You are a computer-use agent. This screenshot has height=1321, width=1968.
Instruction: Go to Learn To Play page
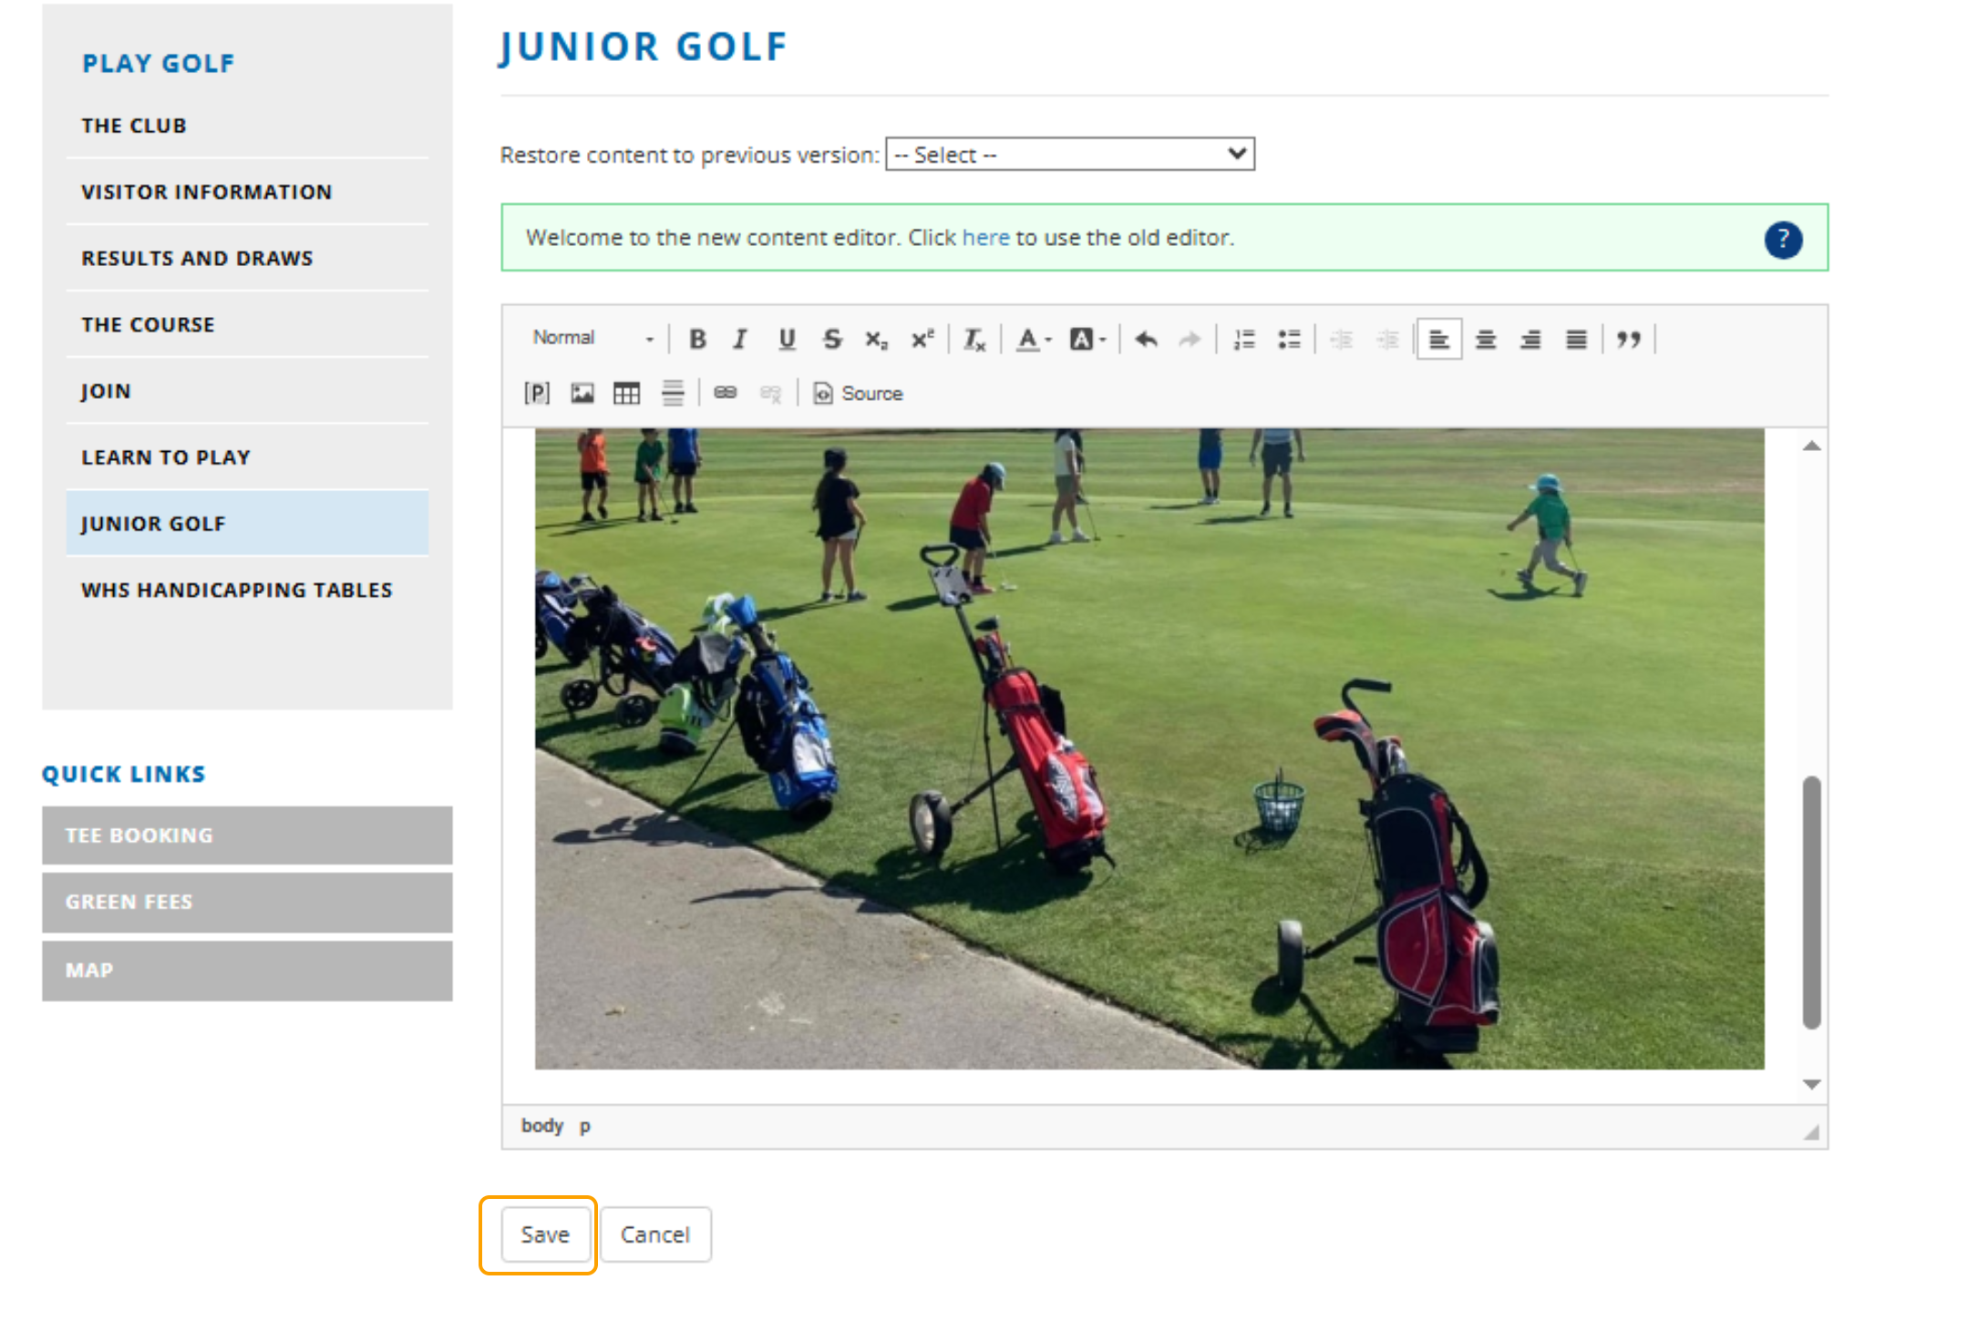click(x=166, y=457)
